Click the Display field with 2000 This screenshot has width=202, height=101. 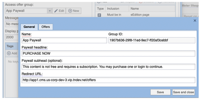(12, 37)
